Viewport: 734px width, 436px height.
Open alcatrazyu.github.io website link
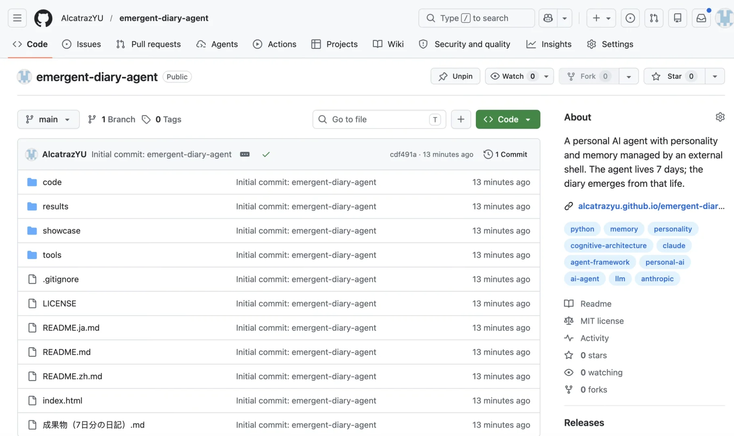pyautogui.click(x=651, y=206)
